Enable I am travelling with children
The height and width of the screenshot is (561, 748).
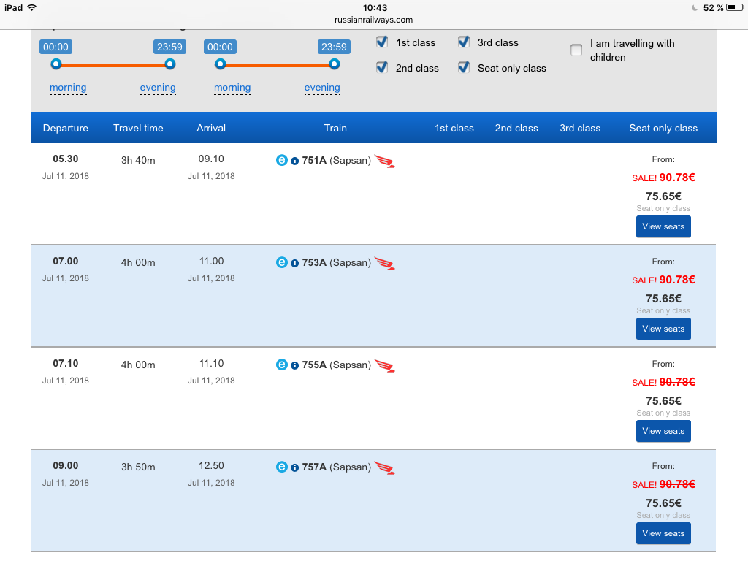coord(576,50)
